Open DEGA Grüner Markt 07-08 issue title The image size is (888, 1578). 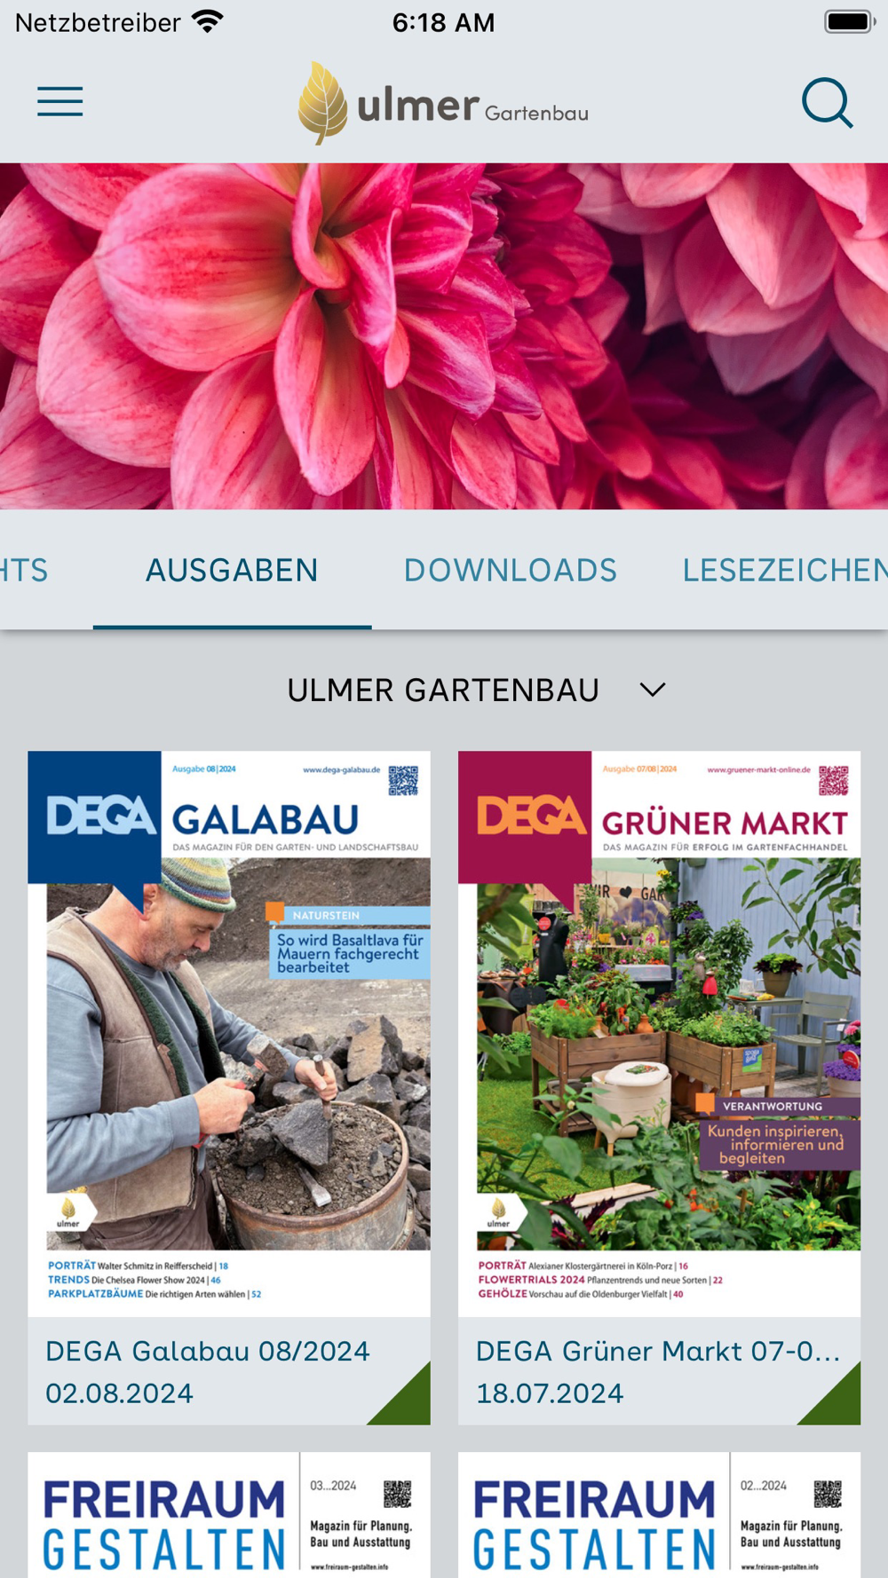point(658,1351)
